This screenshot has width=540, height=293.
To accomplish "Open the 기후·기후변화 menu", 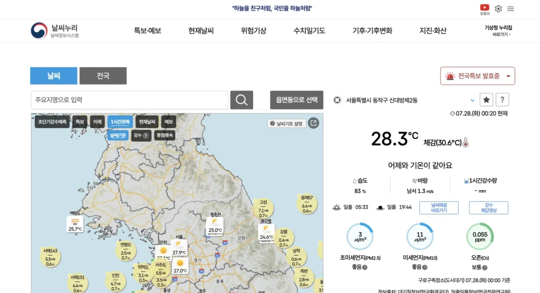I will pos(372,31).
